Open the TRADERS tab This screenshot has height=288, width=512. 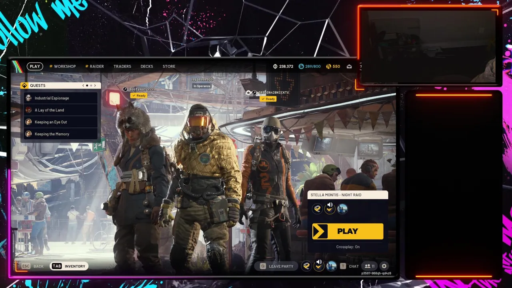click(122, 66)
